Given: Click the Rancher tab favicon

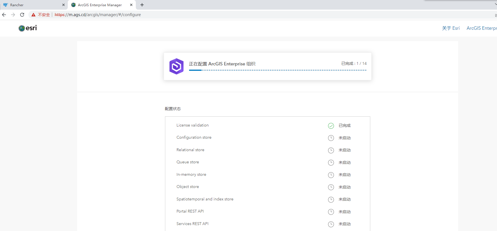Looking at the screenshot, I should [x=5, y=5].
